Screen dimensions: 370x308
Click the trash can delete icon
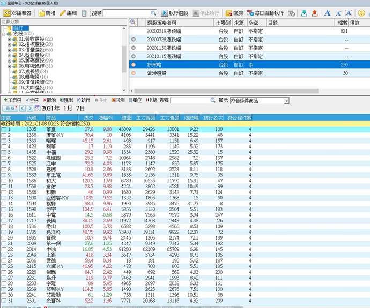pos(84,13)
